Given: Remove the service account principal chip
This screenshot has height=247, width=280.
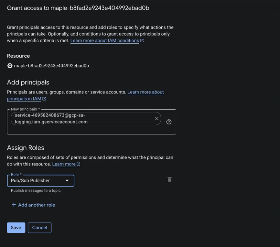Looking at the screenshot, I should [x=157, y=119].
